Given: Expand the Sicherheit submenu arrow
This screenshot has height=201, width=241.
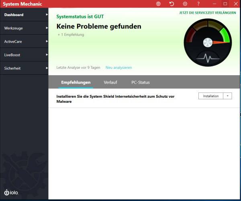Looking at the screenshot, I should click(x=47, y=68).
